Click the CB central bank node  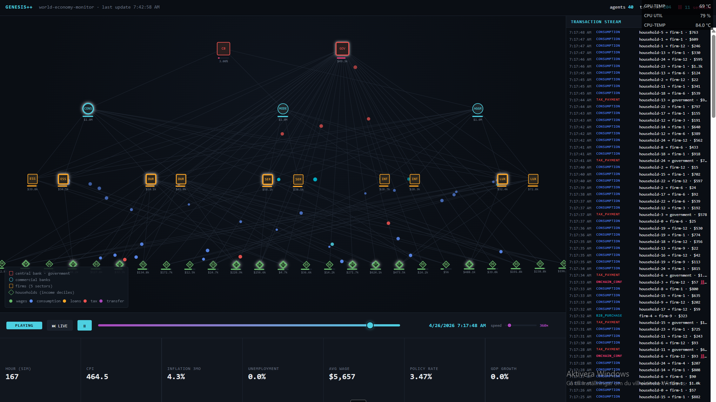(223, 49)
